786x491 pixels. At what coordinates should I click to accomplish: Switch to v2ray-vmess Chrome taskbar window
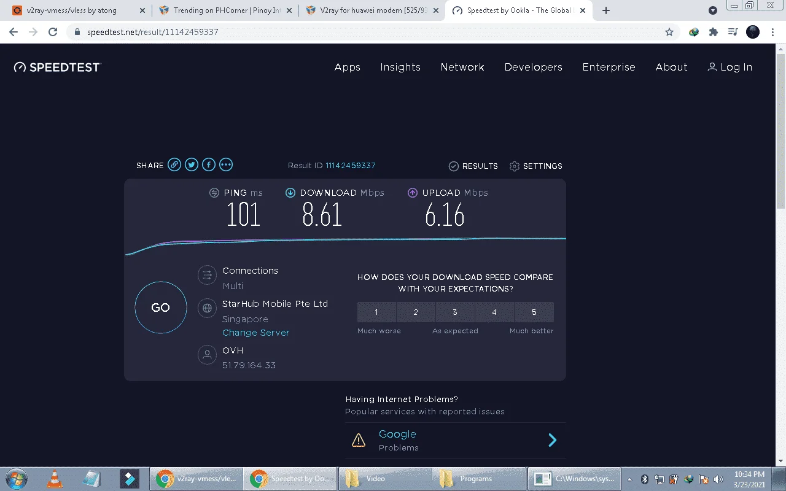coord(196,479)
